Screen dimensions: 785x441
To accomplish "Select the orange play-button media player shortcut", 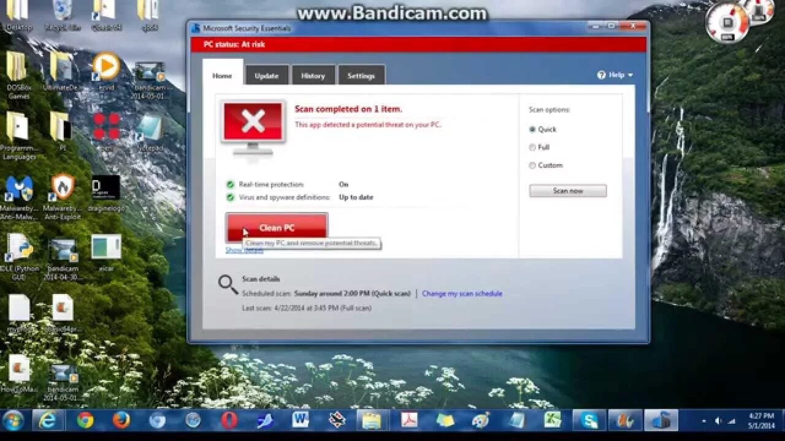I will [105, 70].
